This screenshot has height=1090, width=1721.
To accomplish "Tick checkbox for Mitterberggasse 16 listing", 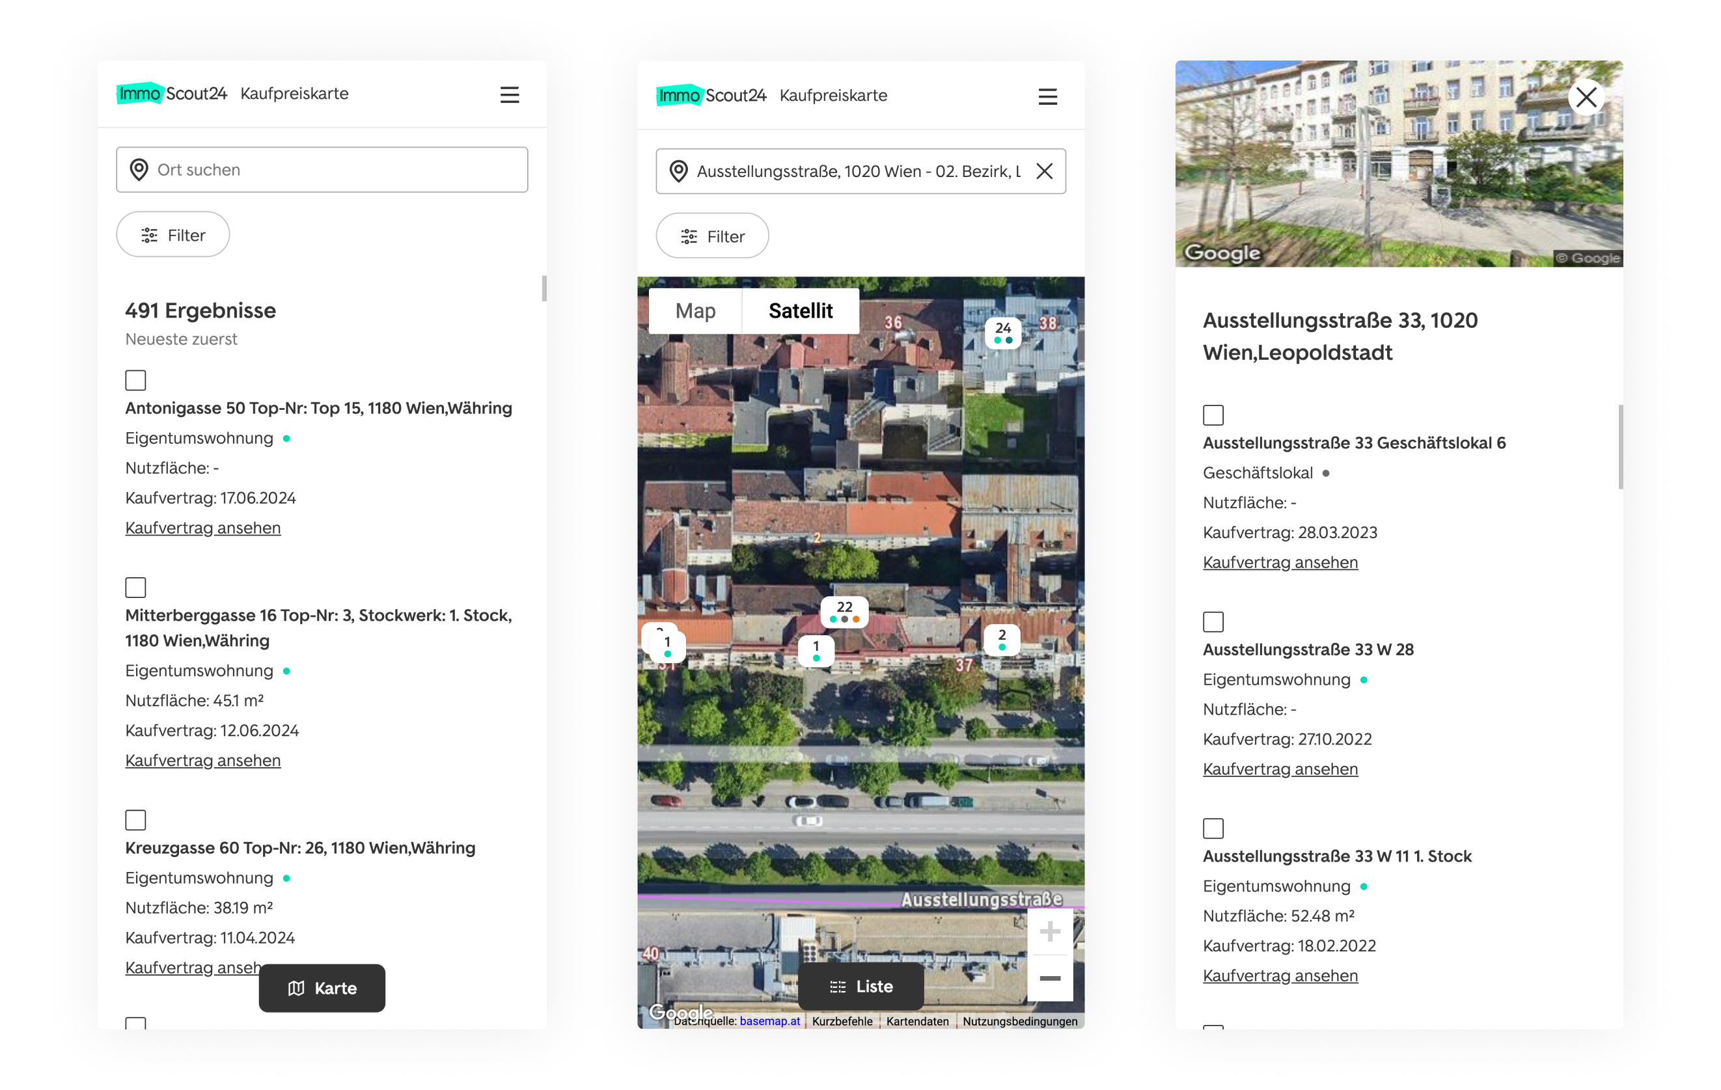I will coord(136,588).
